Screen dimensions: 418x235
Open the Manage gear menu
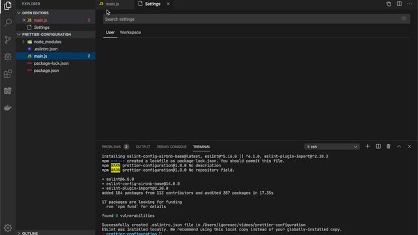(x=8, y=228)
